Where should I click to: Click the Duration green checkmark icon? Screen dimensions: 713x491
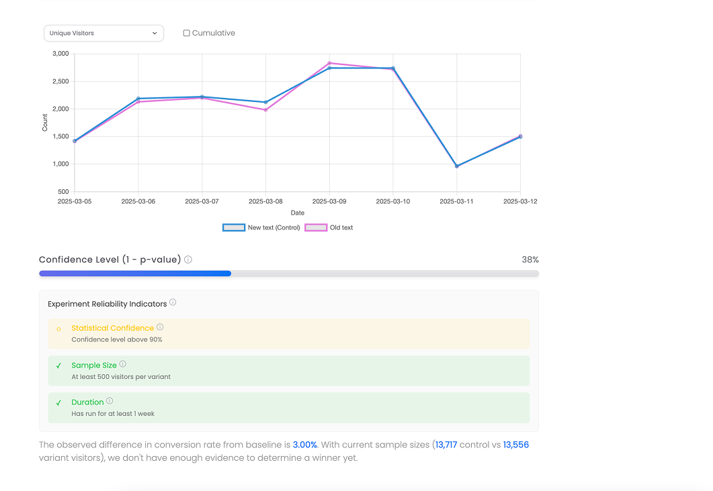[x=58, y=402]
